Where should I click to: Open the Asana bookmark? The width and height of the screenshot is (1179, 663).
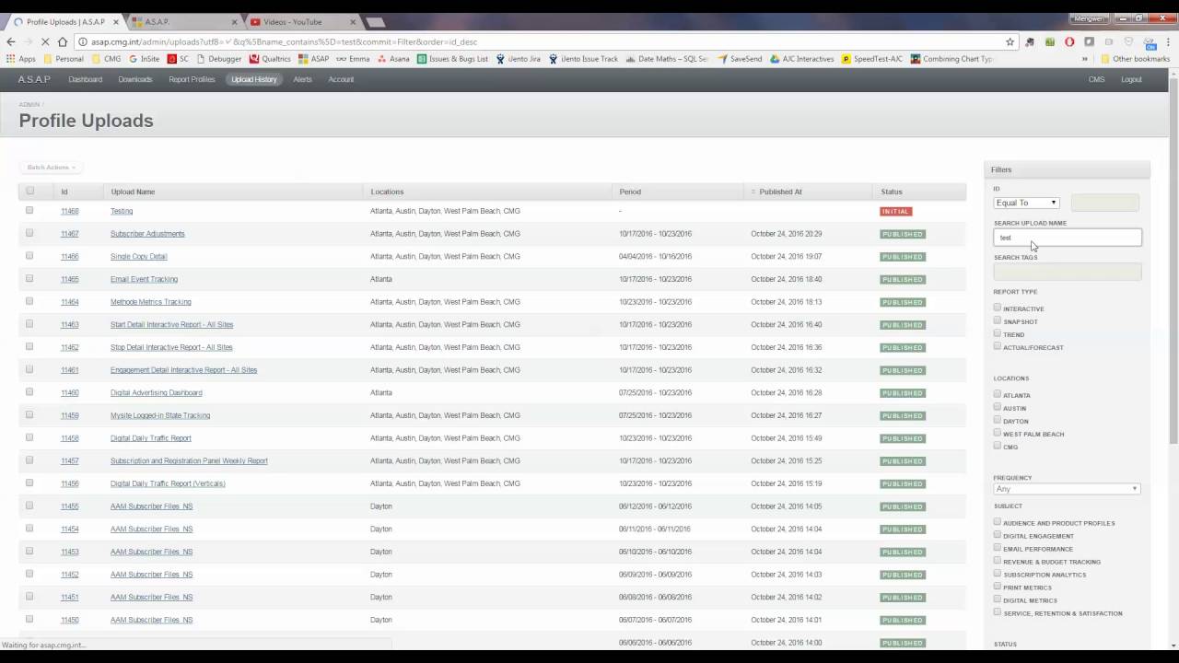coord(393,59)
